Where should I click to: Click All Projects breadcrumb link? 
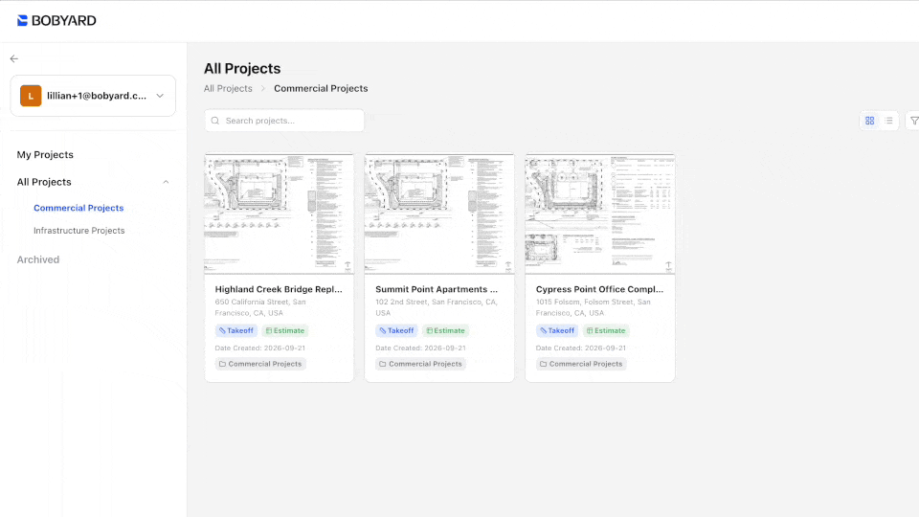[228, 88]
